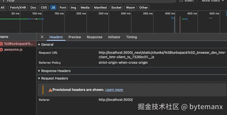Filter requests by All types
The height and width of the screenshot is (115, 227).
pyautogui.click(x=2, y=7)
